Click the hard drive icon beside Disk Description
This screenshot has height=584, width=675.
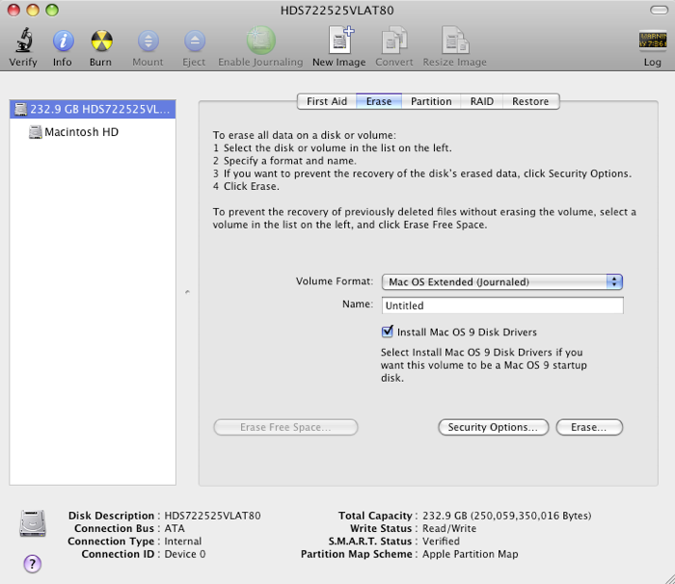tap(33, 523)
